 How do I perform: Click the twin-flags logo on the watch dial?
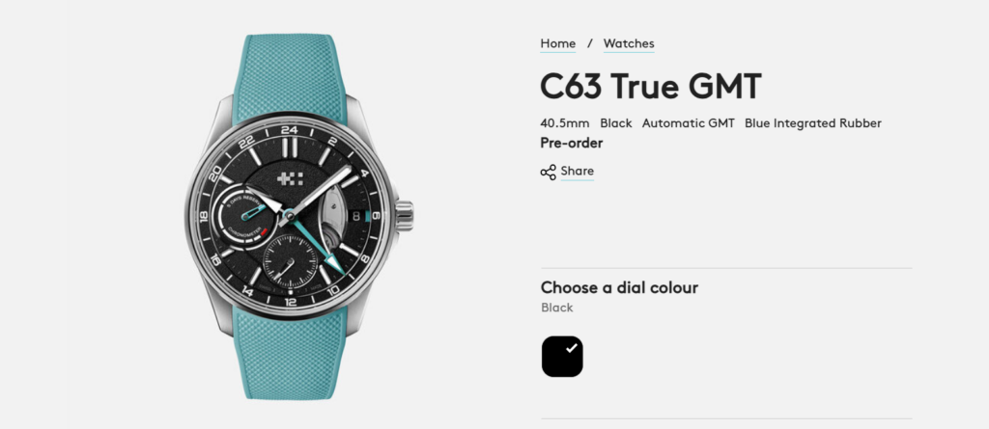(x=290, y=178)
